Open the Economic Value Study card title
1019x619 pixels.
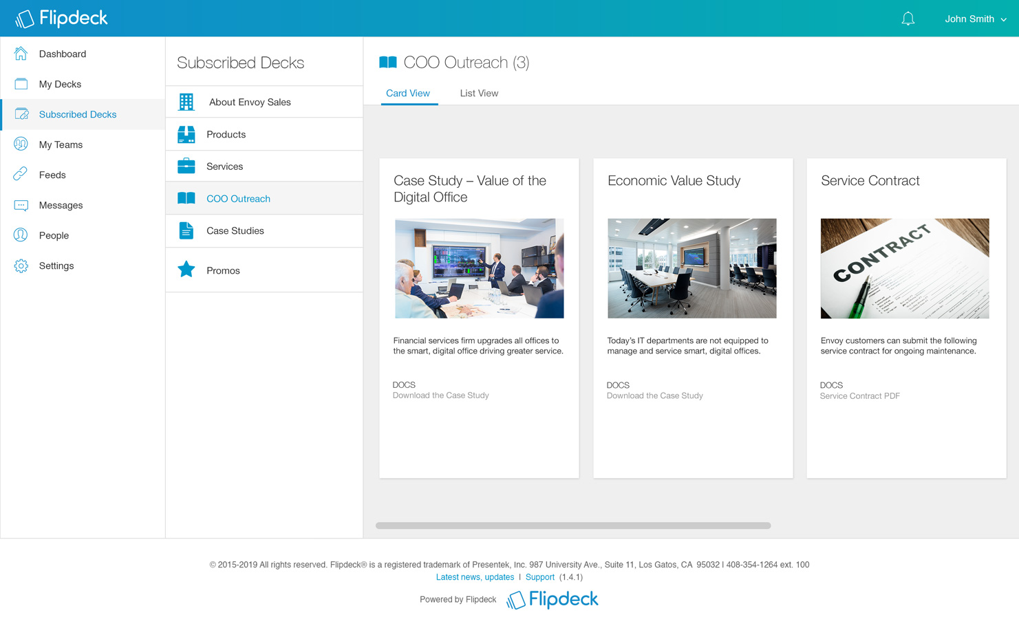click(x=674, y=181)
